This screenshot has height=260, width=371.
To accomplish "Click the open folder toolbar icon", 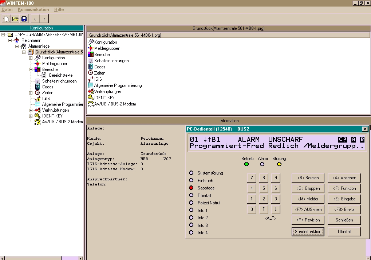I will click(x=15, y=19).
